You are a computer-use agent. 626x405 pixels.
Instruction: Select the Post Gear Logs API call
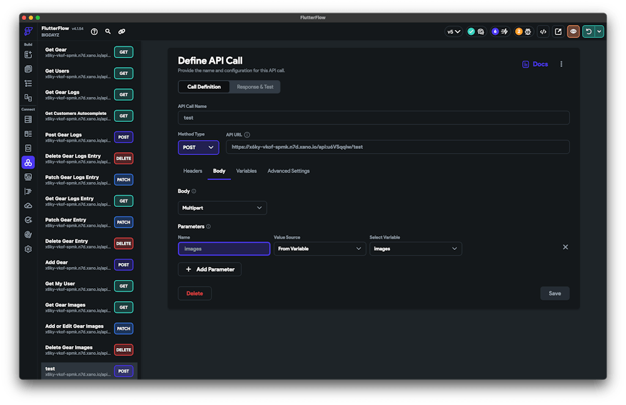89,137
